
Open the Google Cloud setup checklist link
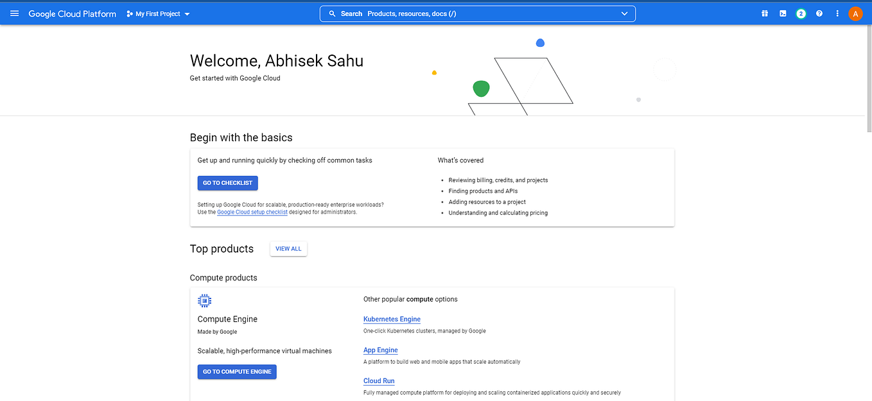pos(252,212)
